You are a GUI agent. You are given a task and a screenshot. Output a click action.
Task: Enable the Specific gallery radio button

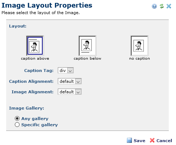[x=17, y=125]
